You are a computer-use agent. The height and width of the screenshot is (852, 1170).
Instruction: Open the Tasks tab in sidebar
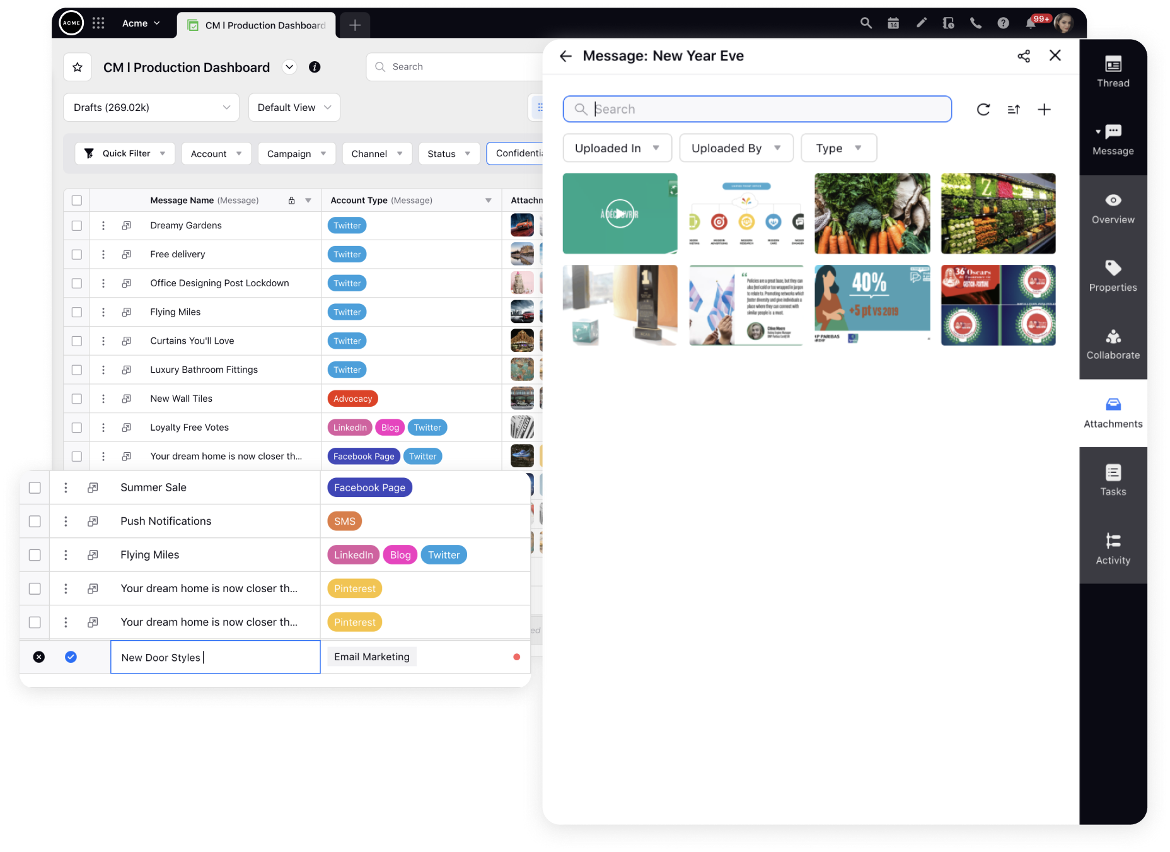pyautogui.click(x=1113, y=481)
